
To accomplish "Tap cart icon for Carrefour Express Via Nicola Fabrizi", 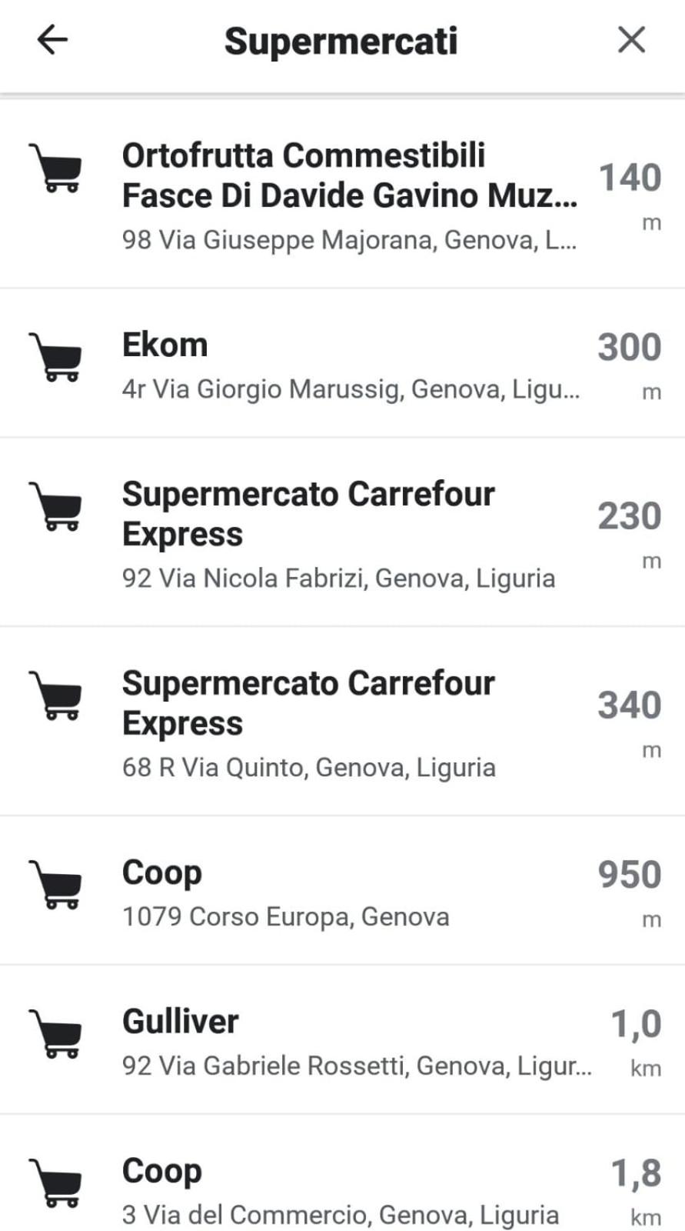I will pos(55,505).
